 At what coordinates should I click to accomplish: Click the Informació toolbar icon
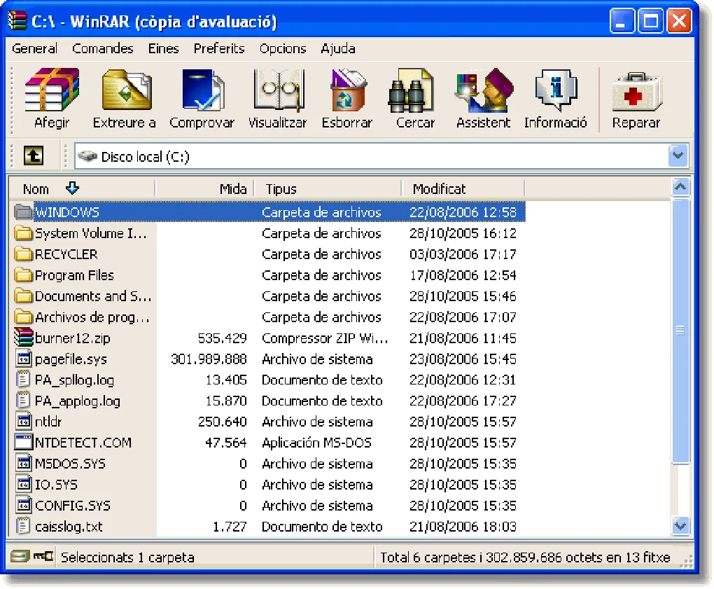[556, 90]
